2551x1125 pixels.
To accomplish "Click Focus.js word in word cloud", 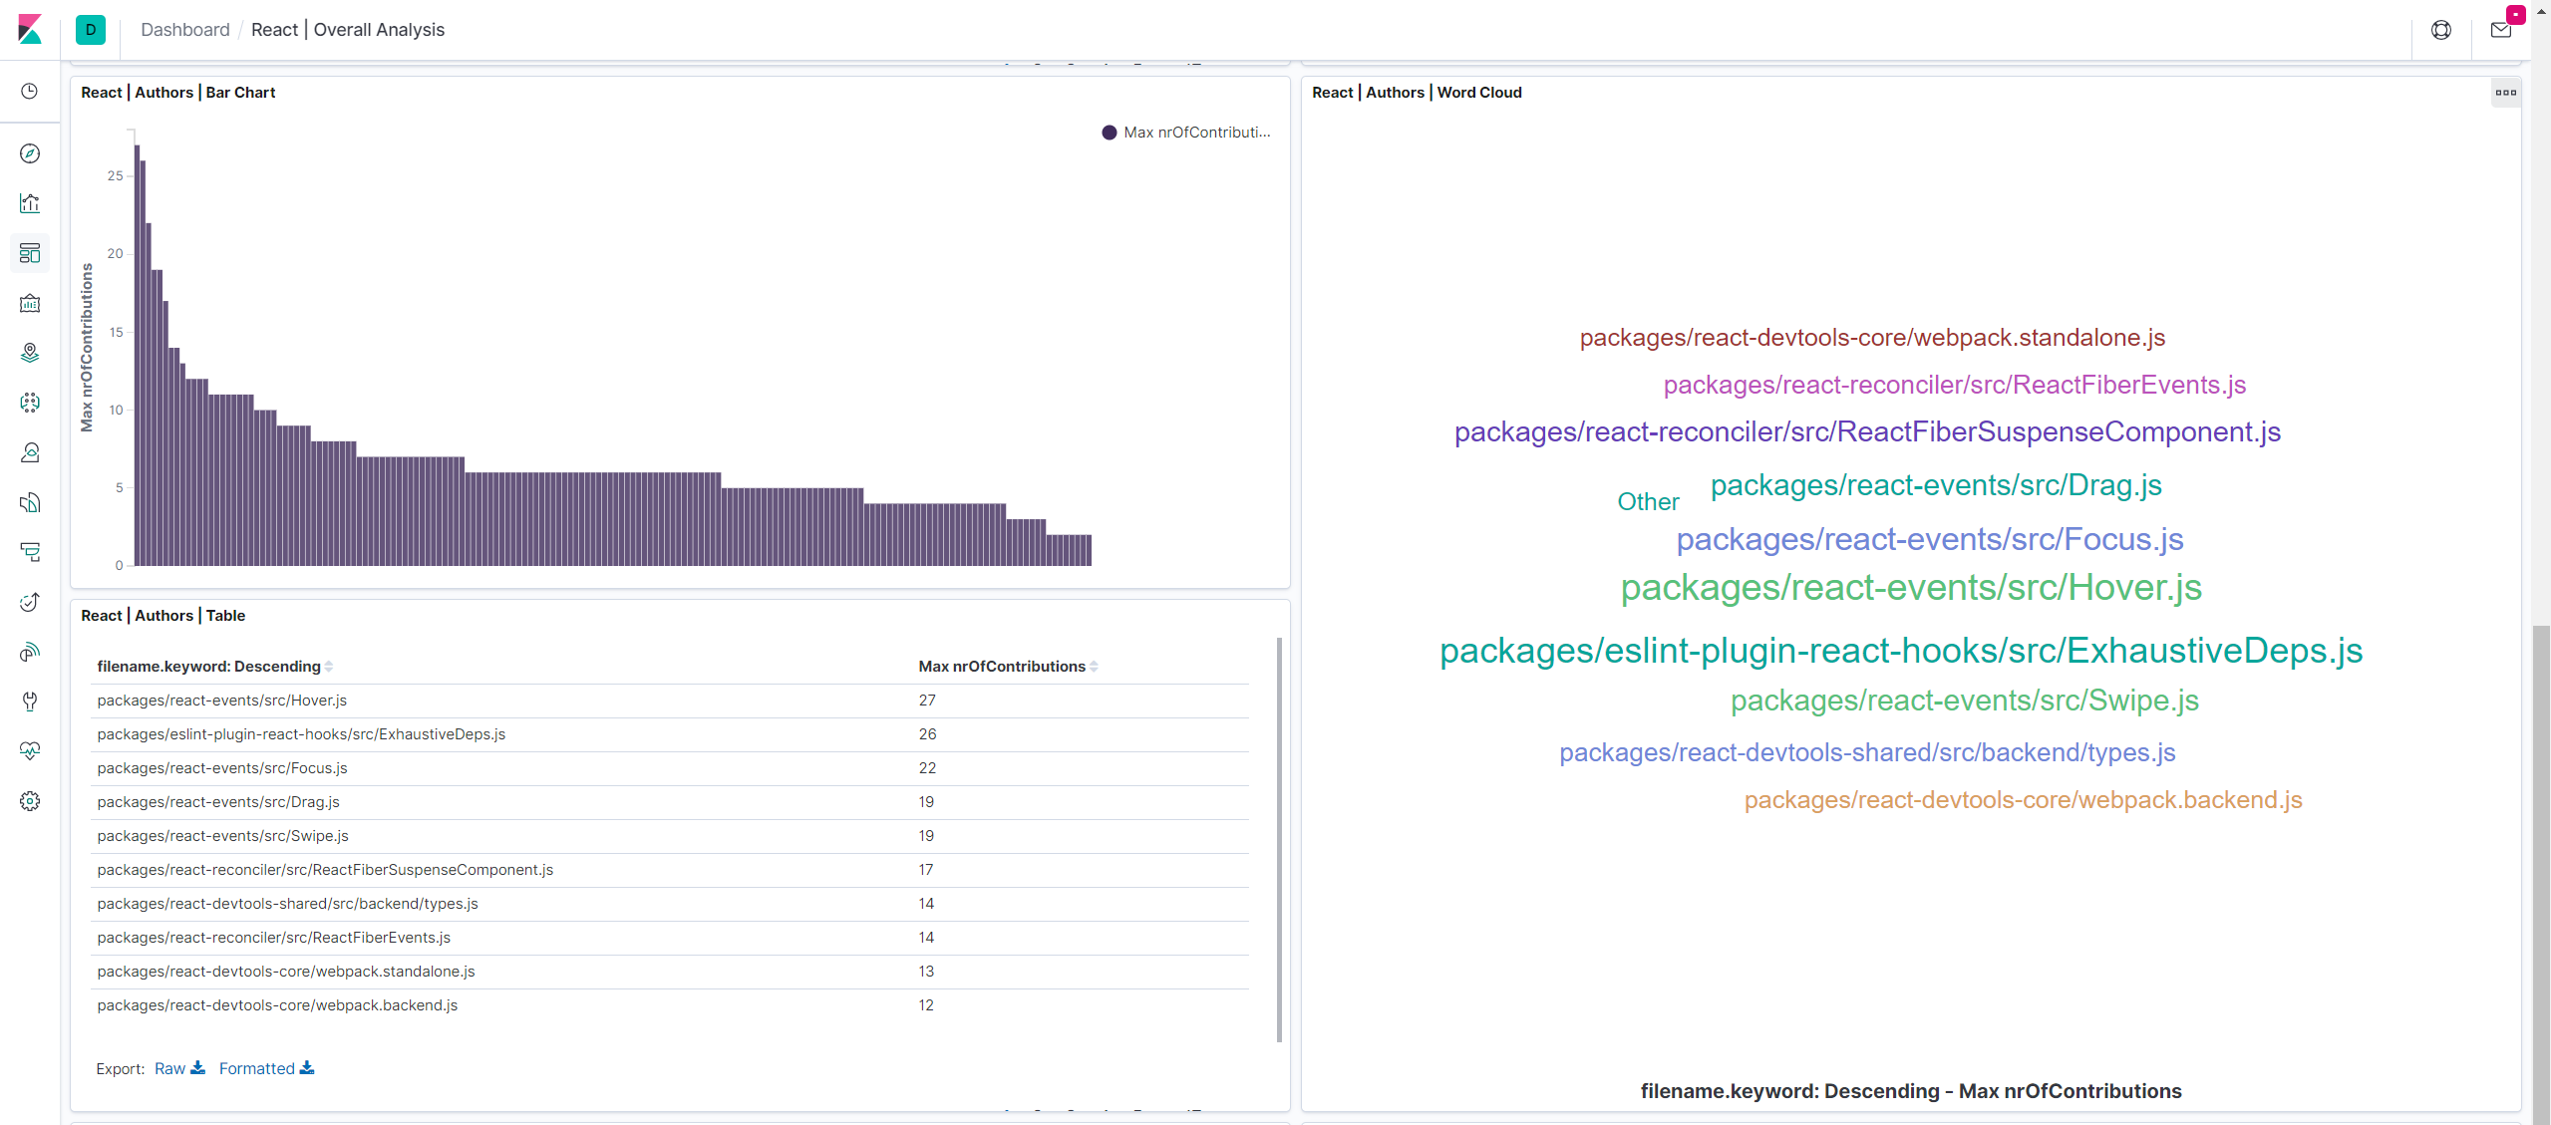I will coord(1930,539).
